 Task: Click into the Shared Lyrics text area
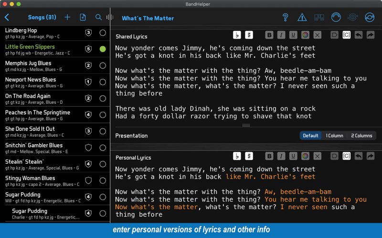pos(246,82)
